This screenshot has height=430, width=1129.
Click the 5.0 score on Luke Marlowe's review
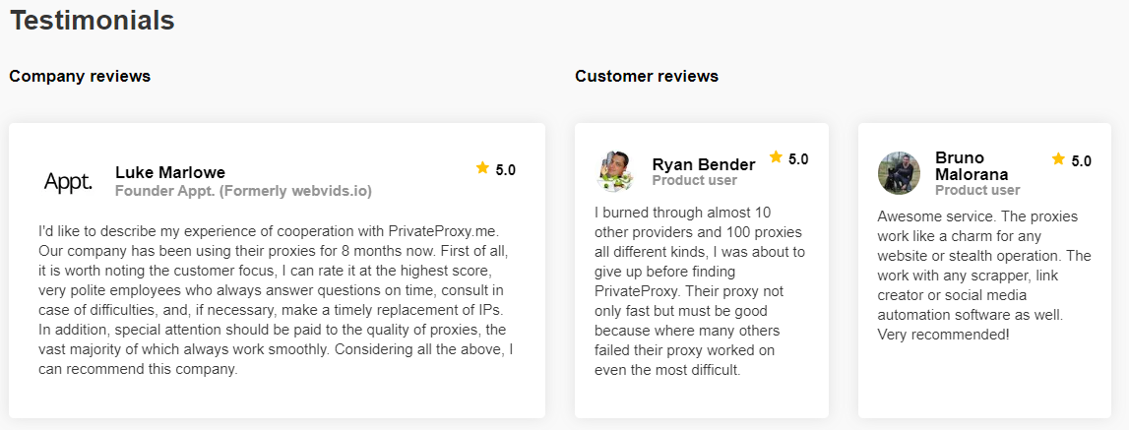coord(505,170)
